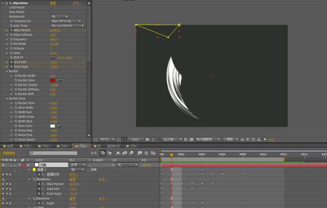Pick Border Color with the eyedropper
Viewport: 327px width, 208px height.
59,80
